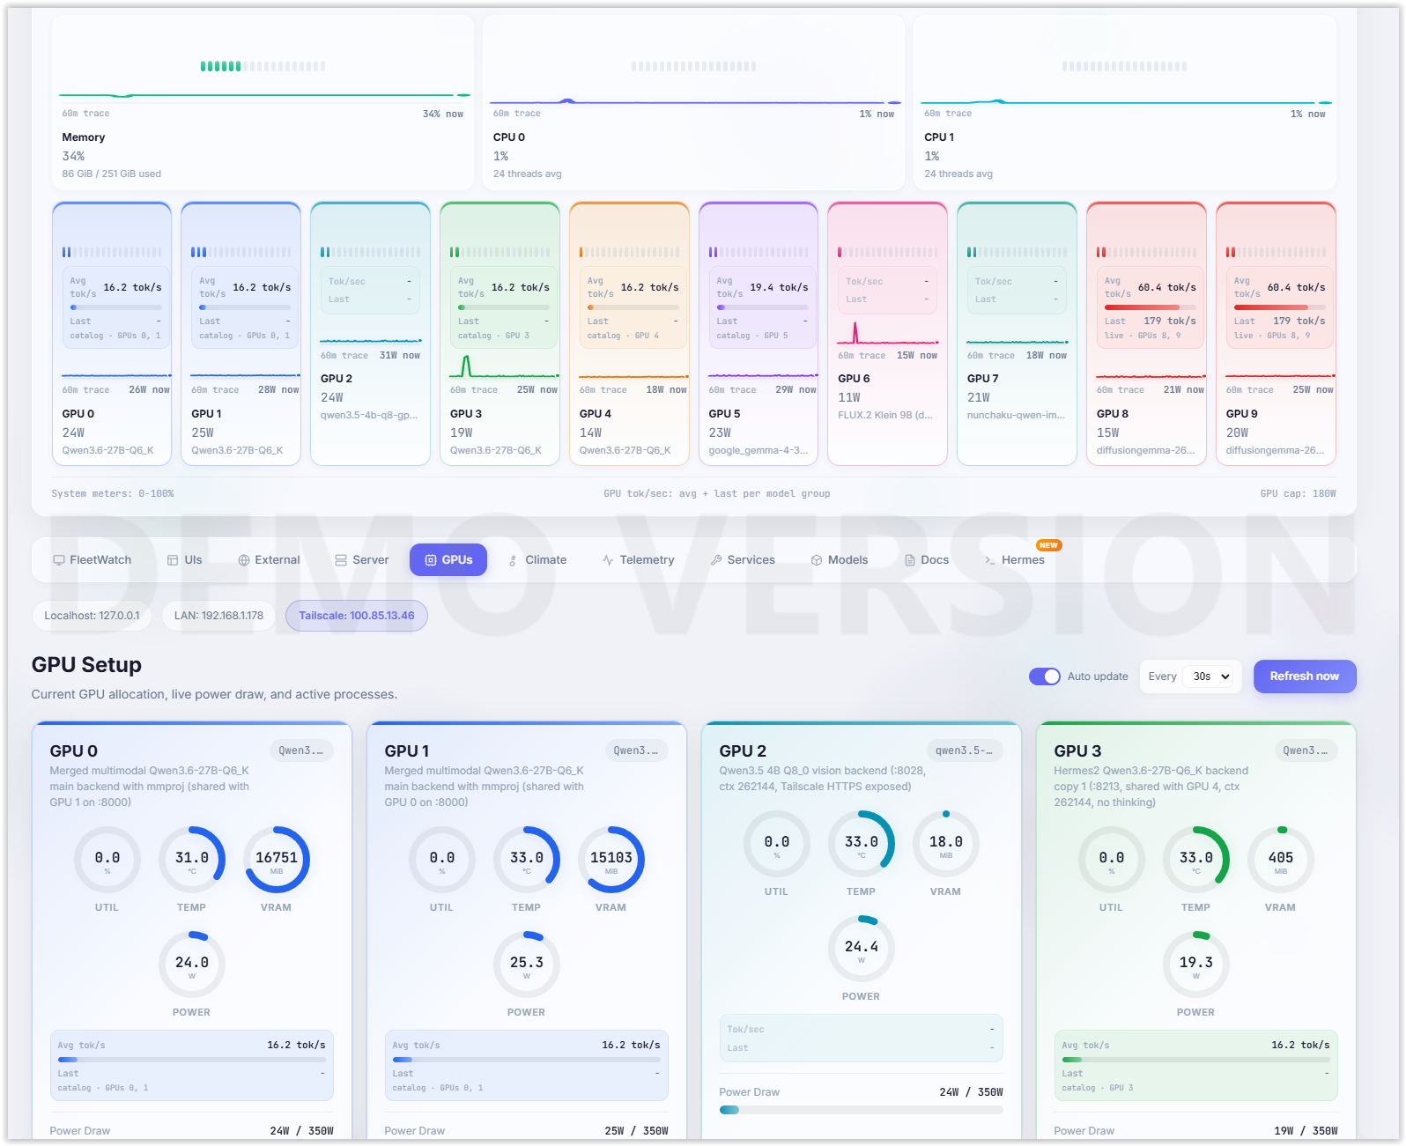Select the Tailscale: 100.85.13.46 address chip
The height and width of the screenshot is (1146, 1406).
coord(357,616)
